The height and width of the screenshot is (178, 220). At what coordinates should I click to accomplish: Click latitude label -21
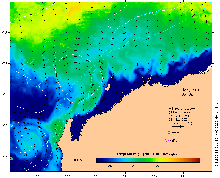(4, 94)
